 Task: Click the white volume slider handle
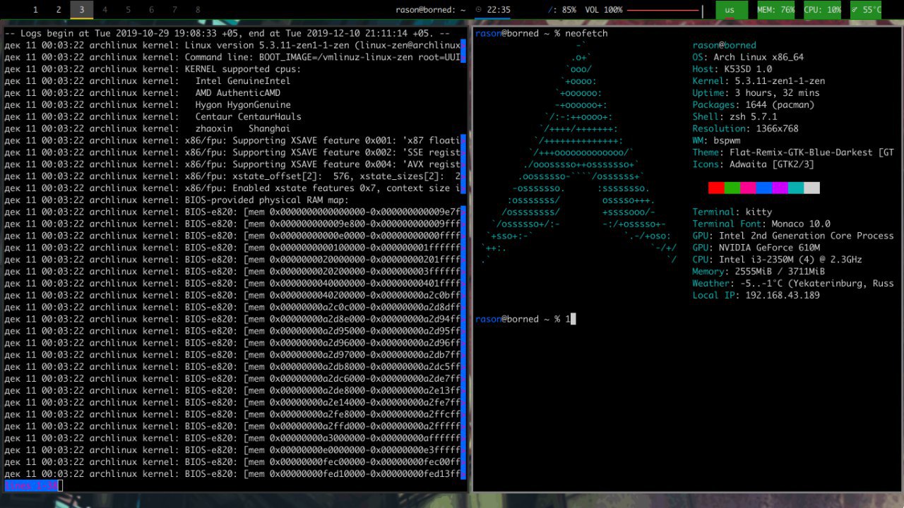[702, 10]
